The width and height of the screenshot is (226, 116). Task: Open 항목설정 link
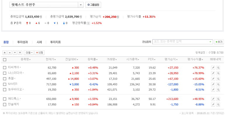200,53
